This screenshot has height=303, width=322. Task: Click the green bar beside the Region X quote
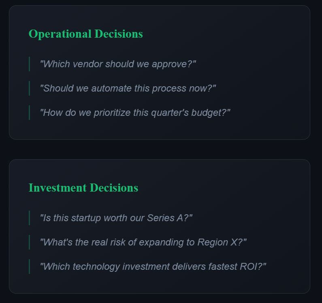(29, 242)
